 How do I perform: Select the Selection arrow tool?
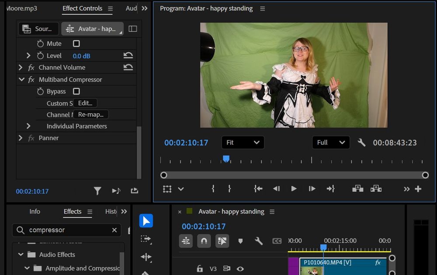pyautogui.click(x=146, y=221)
